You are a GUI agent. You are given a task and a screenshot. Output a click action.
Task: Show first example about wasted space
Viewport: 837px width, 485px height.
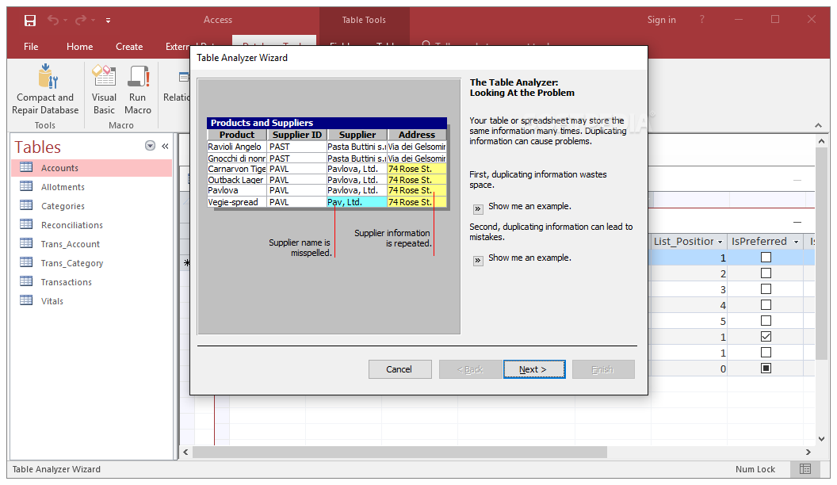click(478, 208)
